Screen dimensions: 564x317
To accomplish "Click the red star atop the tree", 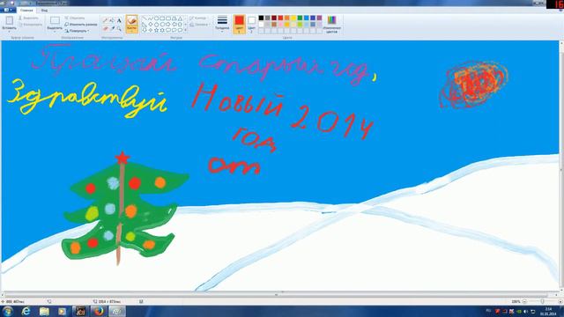I will (x=122, y=158).
